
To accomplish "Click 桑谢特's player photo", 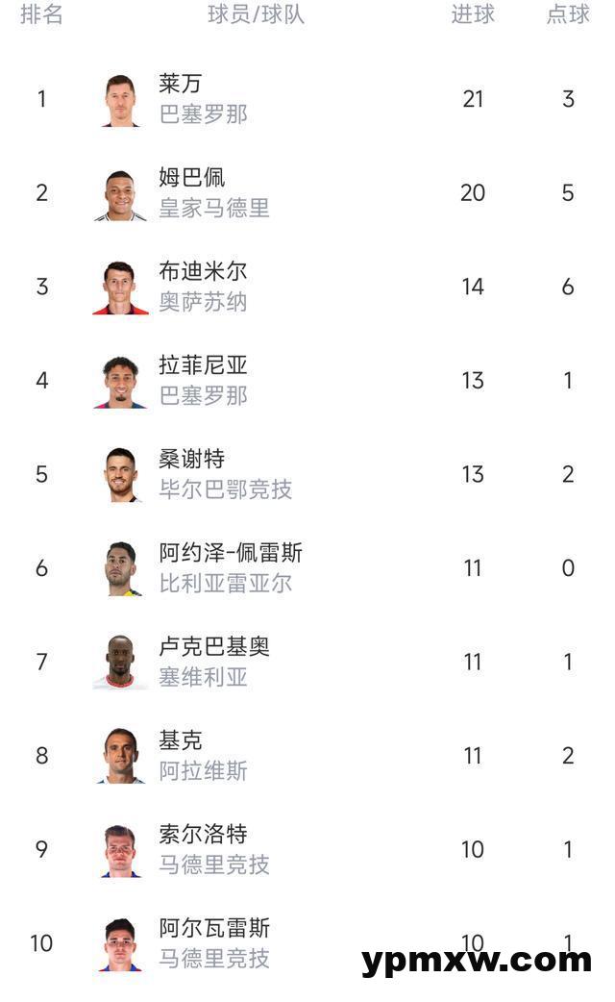I will (121, 474).
